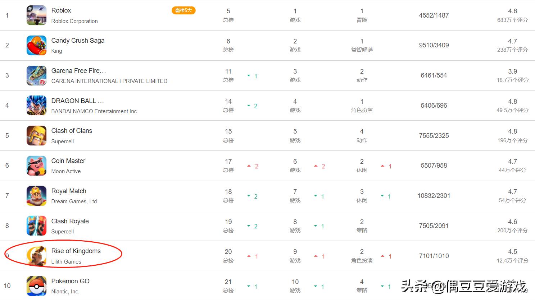Image resolution: width=535 pixels, height=302 pixels.
Task: Select the value 6461/554
Action: coord(434,75)
